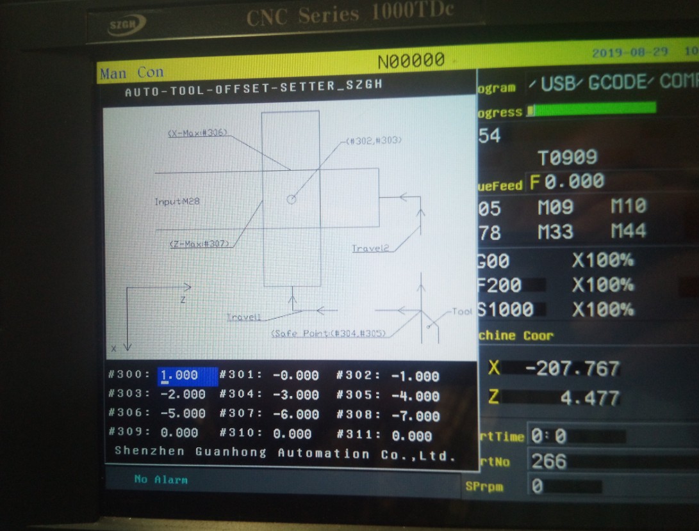This screenshot has width=699, height=531.
Task: Click the T0909 tool number
Action: pyautogui.click(x=568, y=157)
